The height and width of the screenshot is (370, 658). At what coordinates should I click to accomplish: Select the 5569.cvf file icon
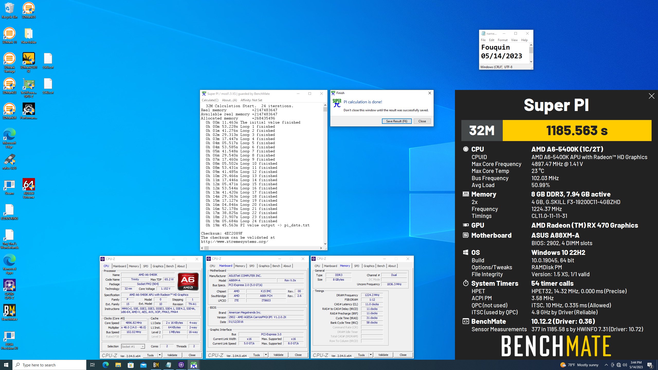(x=48, y=61)
